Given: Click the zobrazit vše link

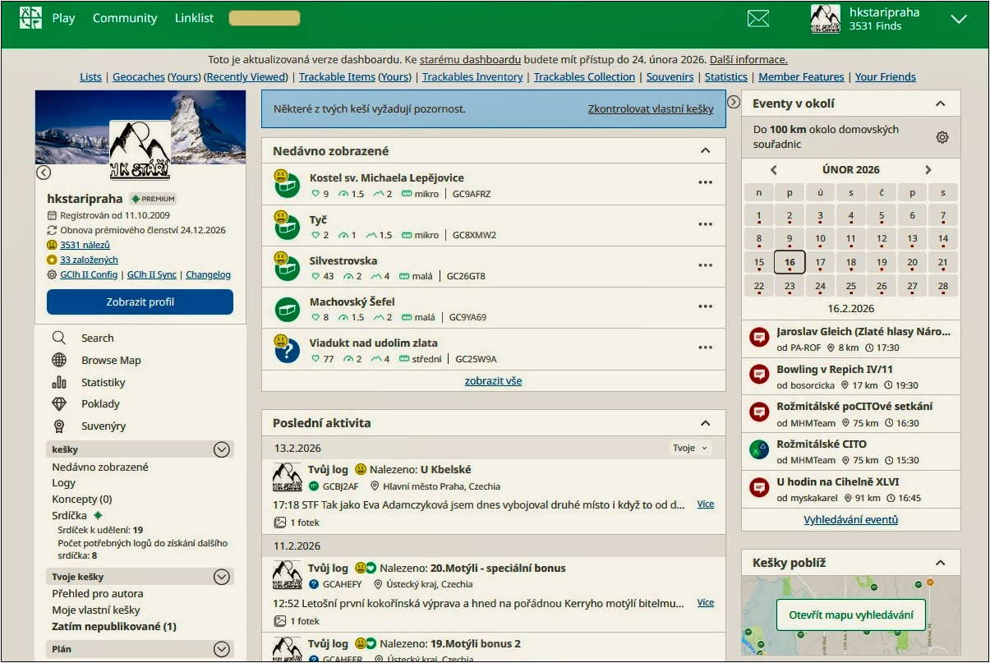Looking at the screenshot, I should pos(493,380).
